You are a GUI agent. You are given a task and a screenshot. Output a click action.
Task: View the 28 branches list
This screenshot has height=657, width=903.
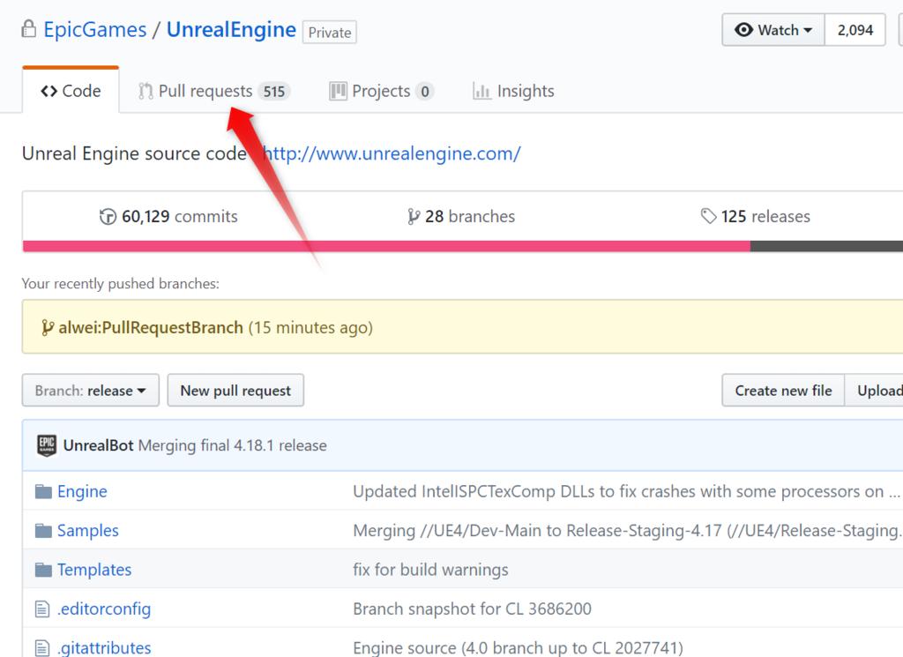pos(461,217)
